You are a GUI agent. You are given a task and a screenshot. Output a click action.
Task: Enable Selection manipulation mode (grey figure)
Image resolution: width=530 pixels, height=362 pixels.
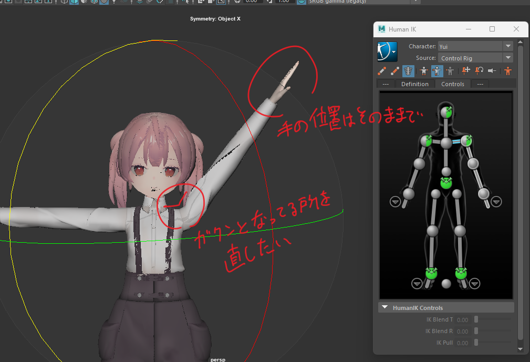click(450, 71)
